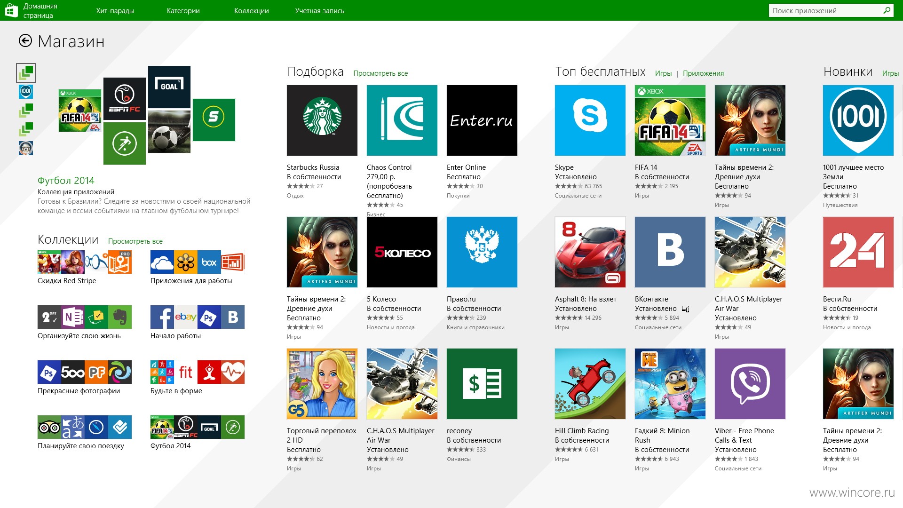Open the Hill Climb Racing tile

590,384
